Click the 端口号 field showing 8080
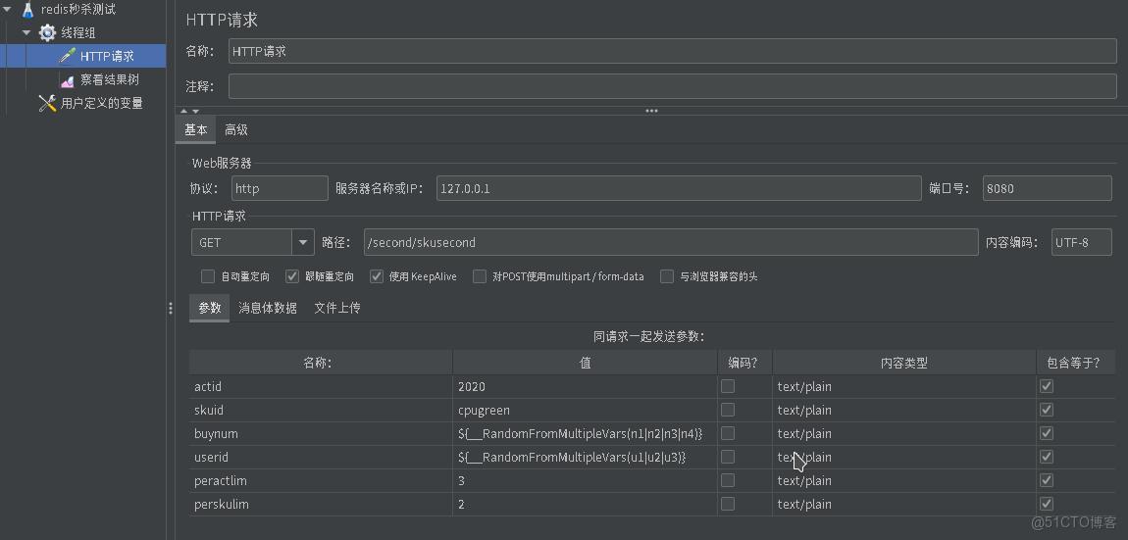The height and width of the screenshot is (540, 1128). point(1048,188)
